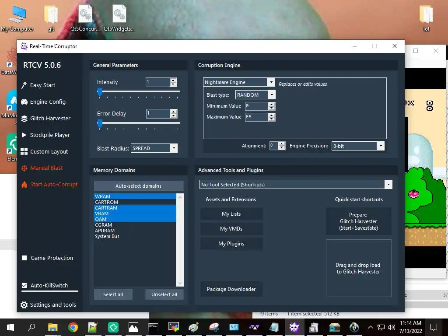Select APURAM memory domain
The image size is (448, 336).
coord(135,231)
